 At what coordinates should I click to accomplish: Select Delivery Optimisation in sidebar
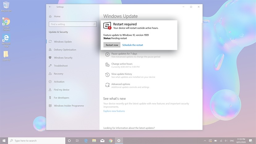65,50
